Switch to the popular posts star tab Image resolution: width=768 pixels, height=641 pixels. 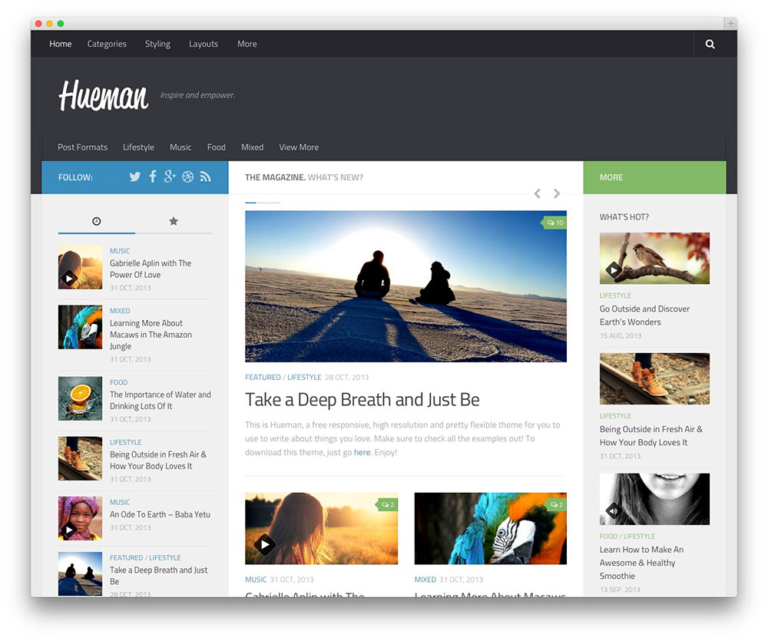point(174,222)
